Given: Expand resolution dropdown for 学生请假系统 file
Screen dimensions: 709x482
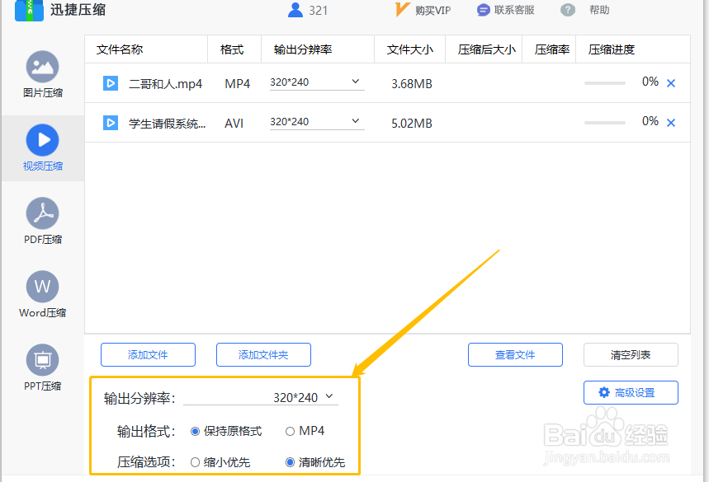Looking at the screenshot, I should coord(315,121).
